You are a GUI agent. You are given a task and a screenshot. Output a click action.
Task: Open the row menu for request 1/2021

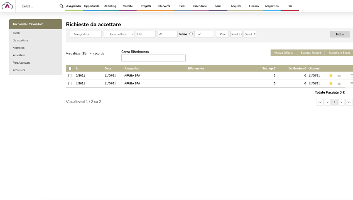[x=351, y=84]
